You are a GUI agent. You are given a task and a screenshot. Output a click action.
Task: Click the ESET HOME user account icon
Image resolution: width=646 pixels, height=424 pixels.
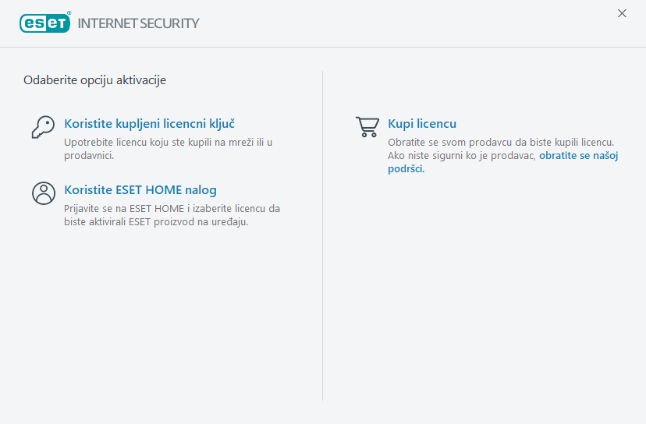pos(43,193)
